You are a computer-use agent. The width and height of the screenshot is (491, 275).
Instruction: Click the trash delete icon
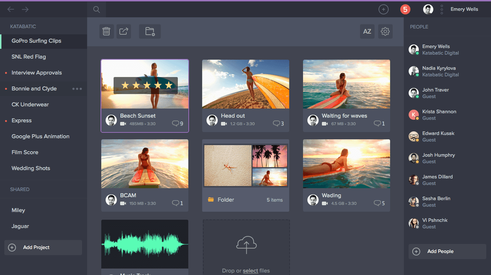[x=106, y=31]
